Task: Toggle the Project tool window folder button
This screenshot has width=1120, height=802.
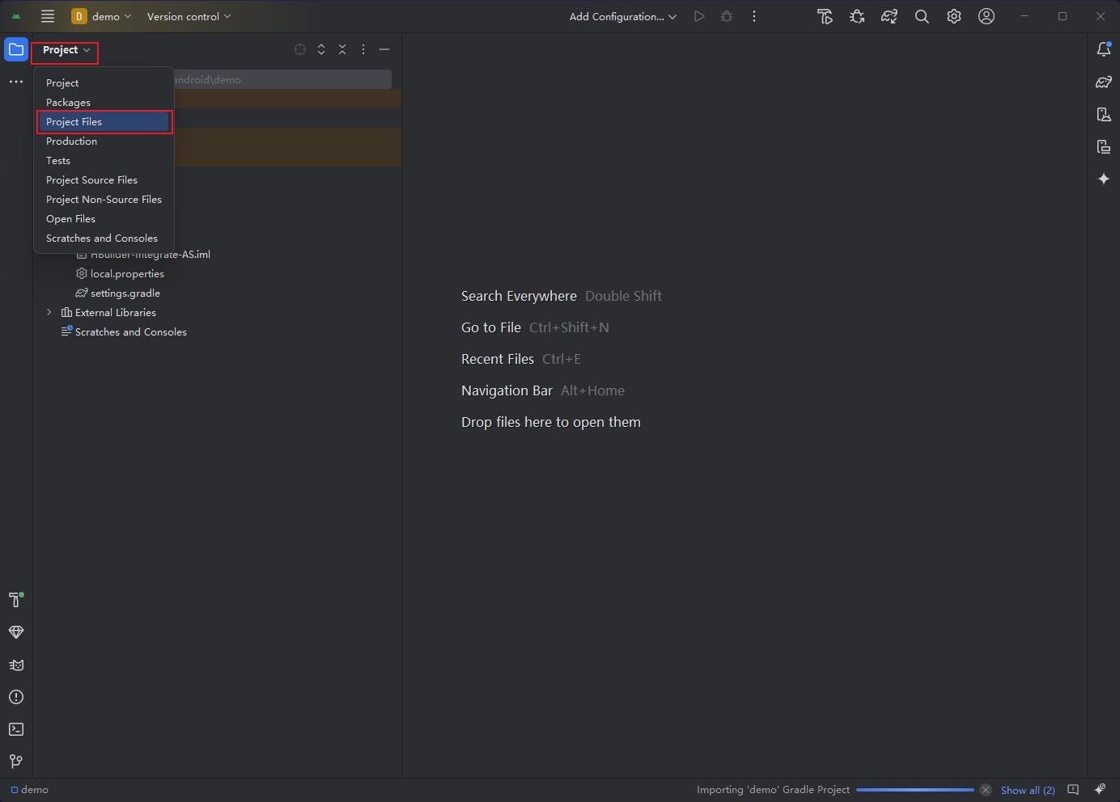Action: (16, 49)
